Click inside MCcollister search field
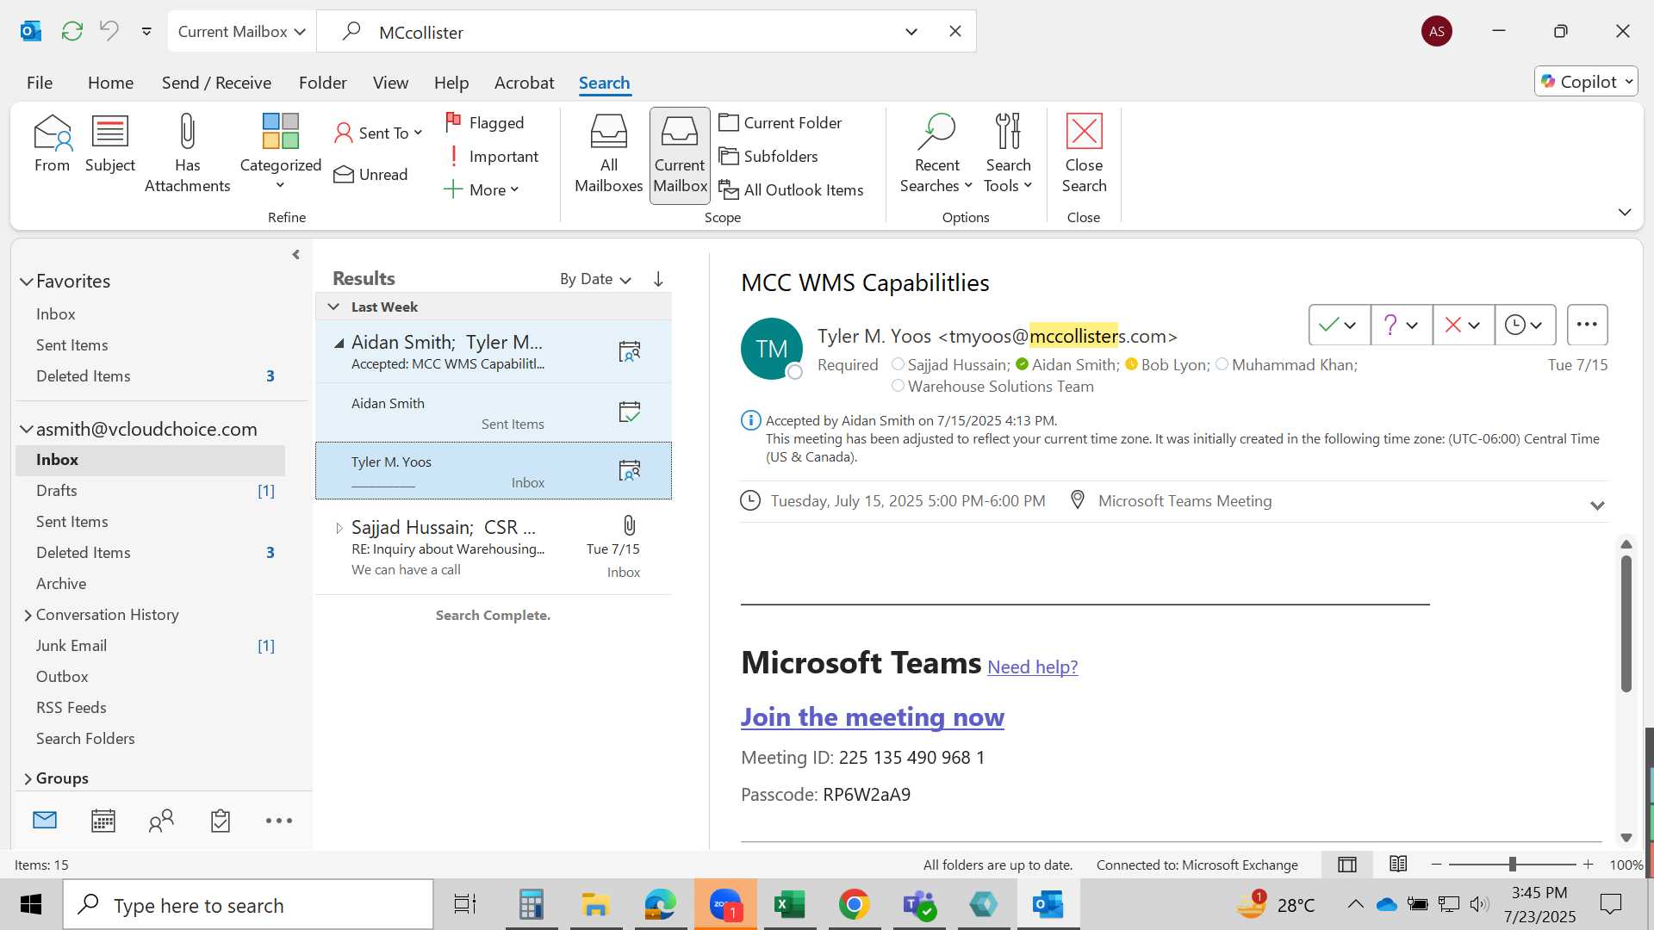The height and width of the screenshot is (930, 1654). (x=633, y=32)
